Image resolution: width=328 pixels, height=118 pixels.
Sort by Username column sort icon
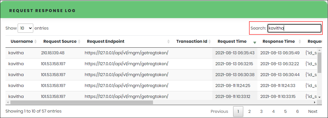coord(36,42)
